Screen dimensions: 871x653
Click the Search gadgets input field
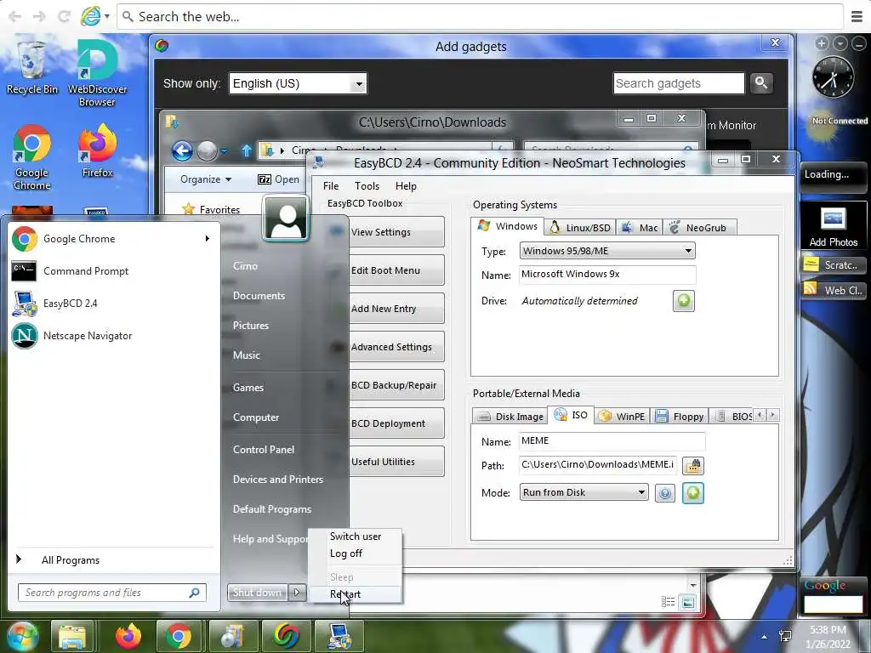679,83
